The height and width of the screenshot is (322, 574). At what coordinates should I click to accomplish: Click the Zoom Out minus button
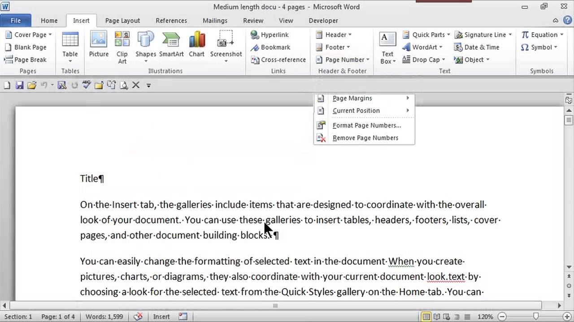[503, 317]
